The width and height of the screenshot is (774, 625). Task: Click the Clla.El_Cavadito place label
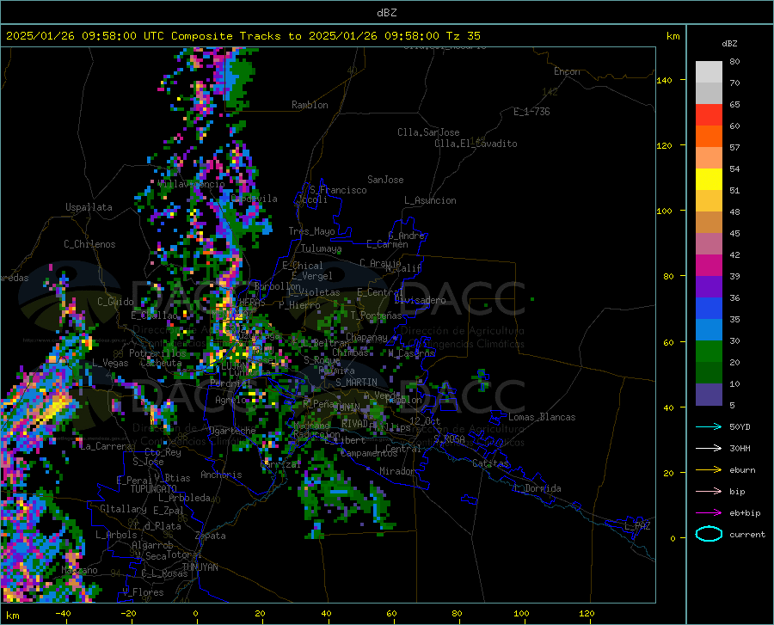pyautogui.click(x=476, y=144)
